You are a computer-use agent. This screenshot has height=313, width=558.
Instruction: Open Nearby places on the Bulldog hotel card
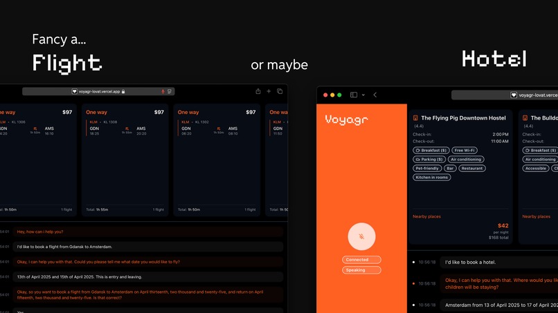tap(536, 216)
